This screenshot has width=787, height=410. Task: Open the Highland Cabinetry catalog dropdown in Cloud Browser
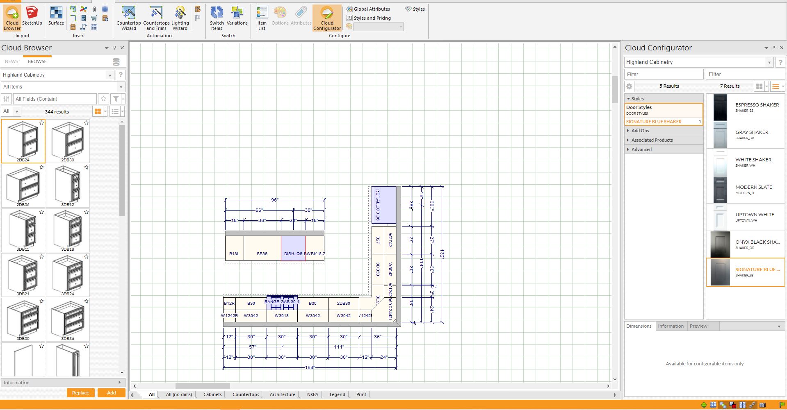pos(109,75)
